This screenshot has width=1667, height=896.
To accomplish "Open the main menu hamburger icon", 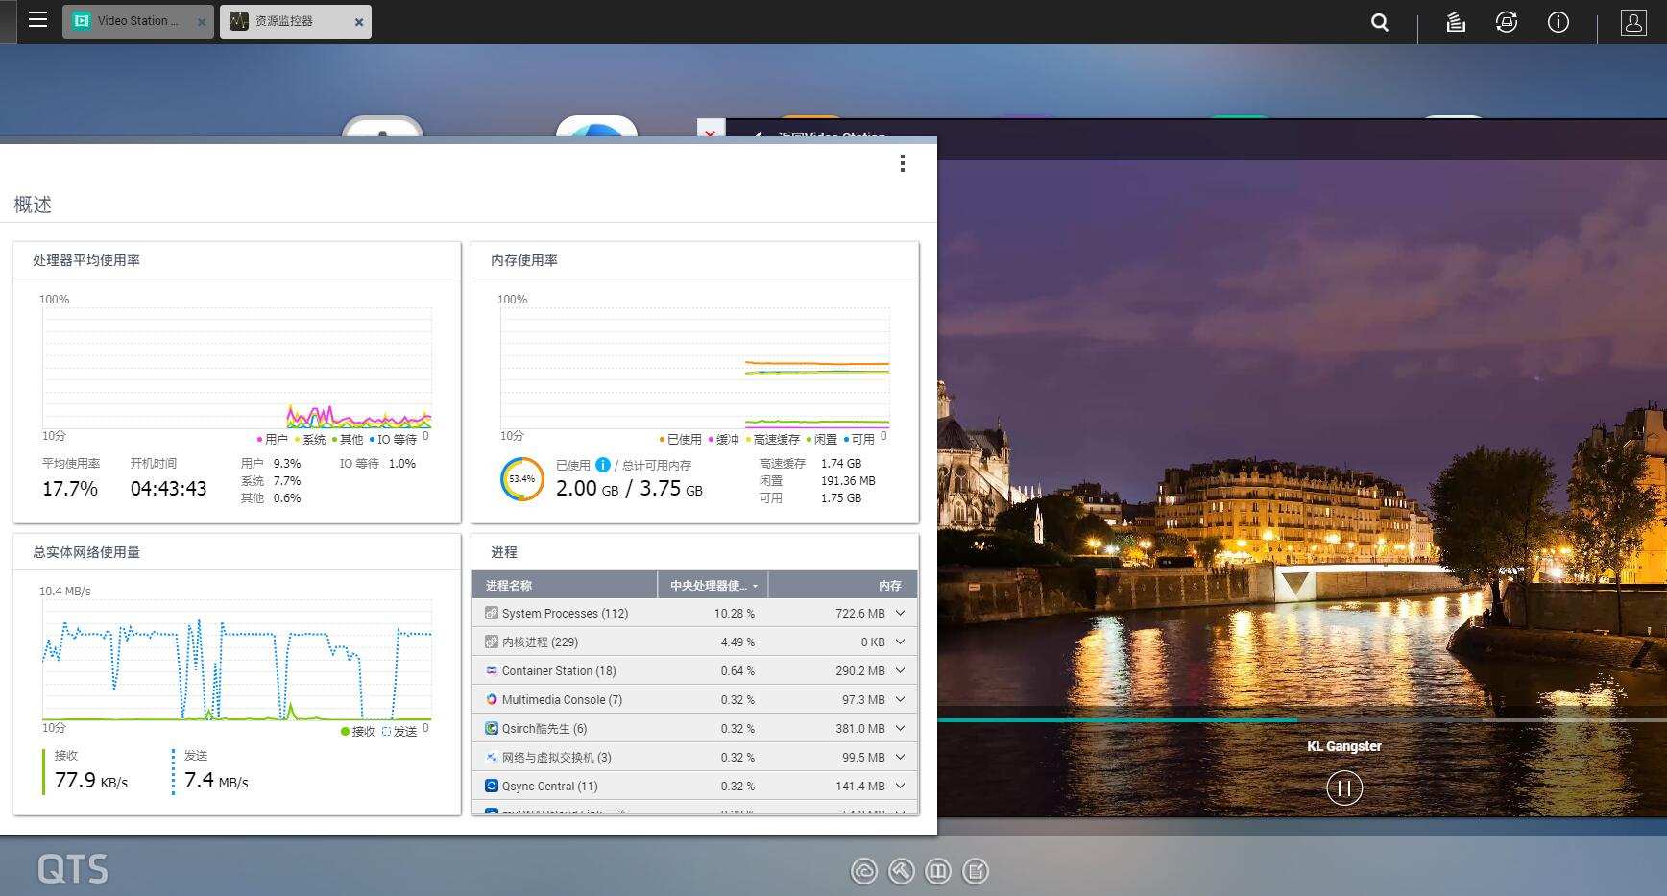I will tap(37, 19).
